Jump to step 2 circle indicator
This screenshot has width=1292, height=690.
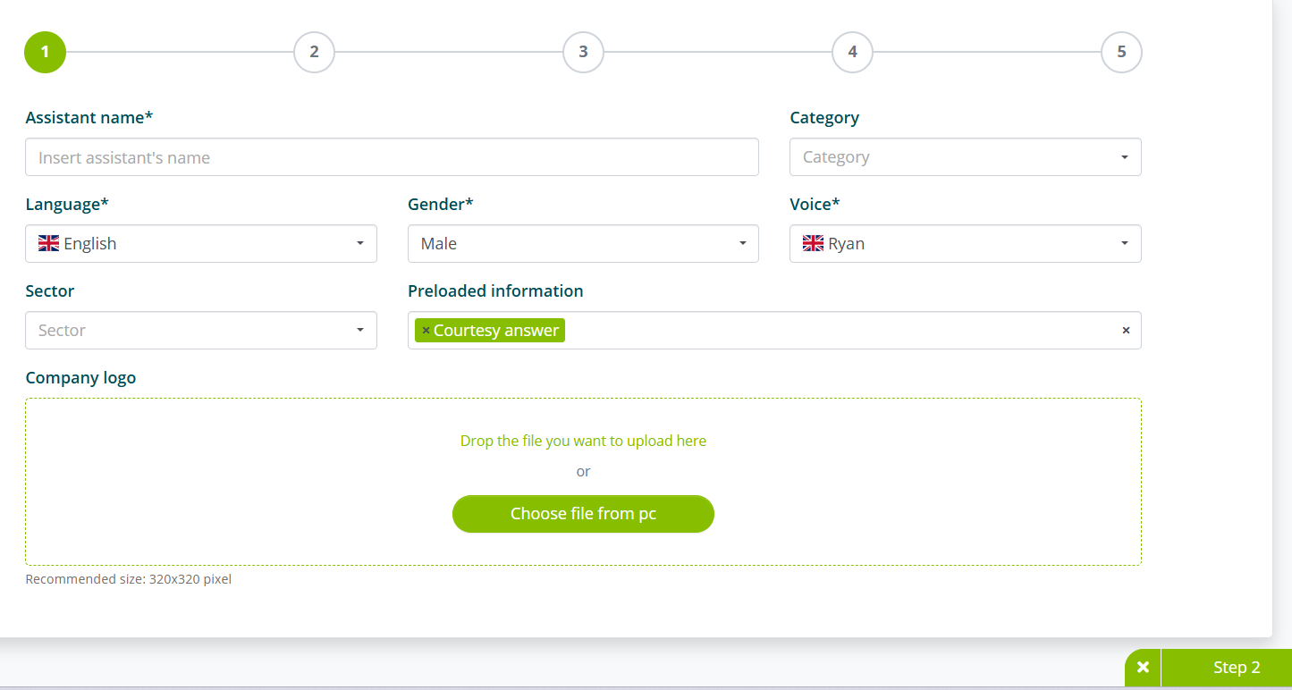click(x=314, y=52)
